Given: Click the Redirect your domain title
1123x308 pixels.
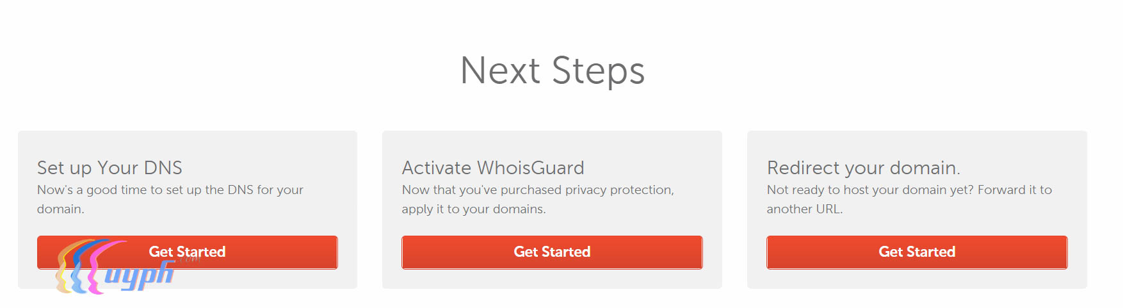Looking at the screenshot, I should [862, 168].
